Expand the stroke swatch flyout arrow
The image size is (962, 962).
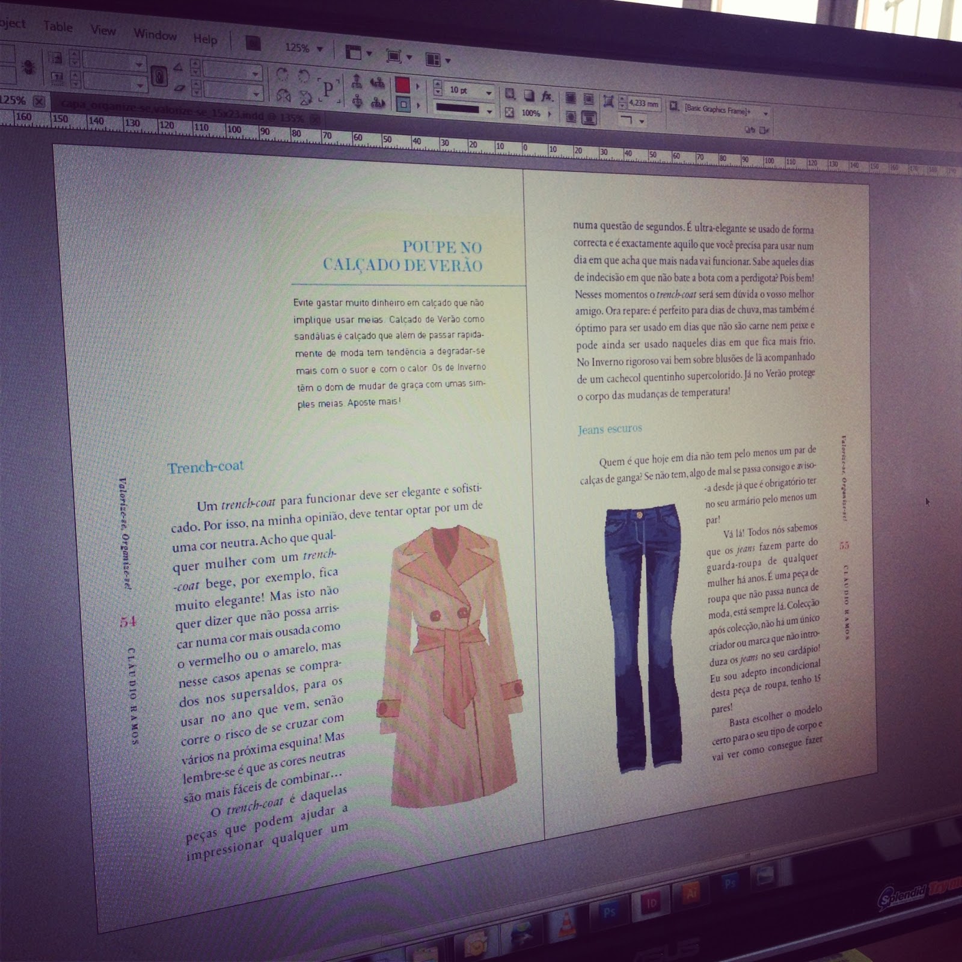(418, 106)
